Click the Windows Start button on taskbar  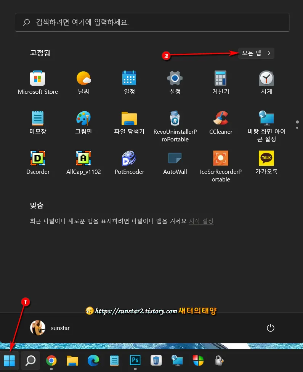click(9, 361)
